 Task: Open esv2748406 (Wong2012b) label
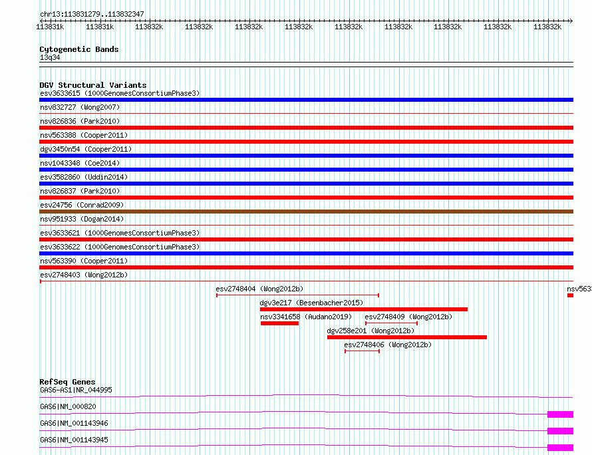click(x=388, y=345)
